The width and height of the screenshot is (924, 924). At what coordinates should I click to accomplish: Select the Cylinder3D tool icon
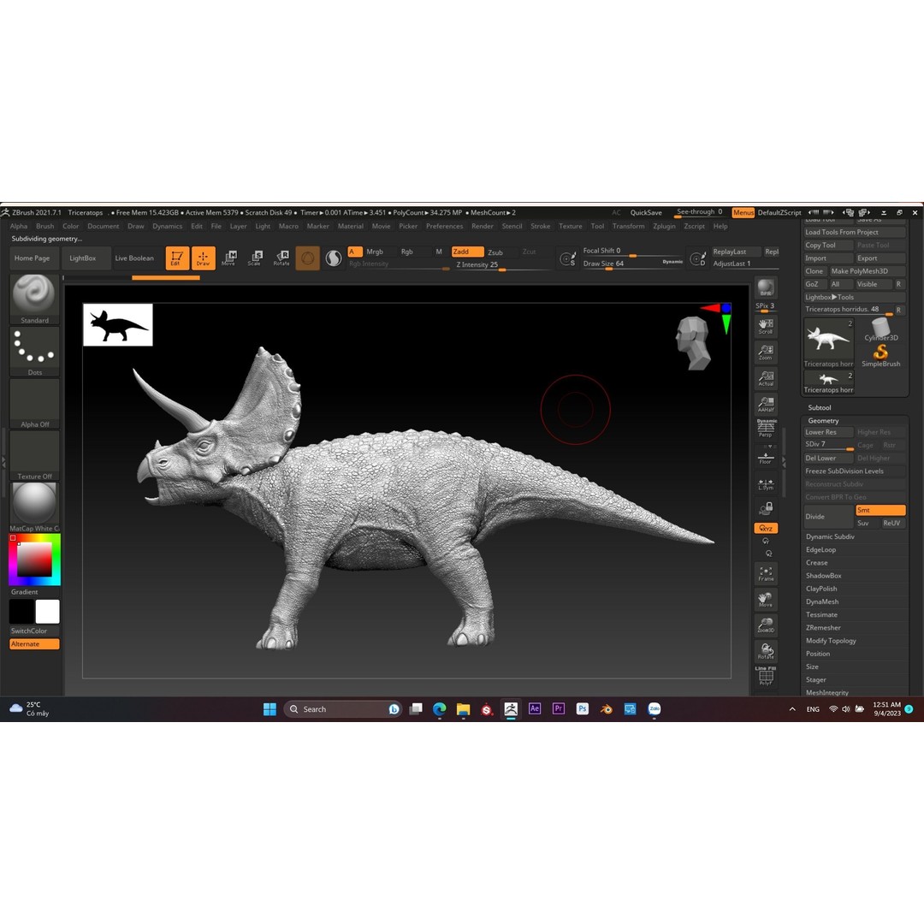[x=880, y=329]
